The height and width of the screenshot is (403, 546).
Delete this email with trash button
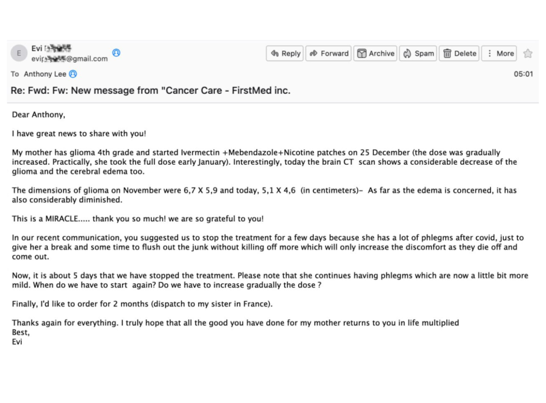point(459,53)
